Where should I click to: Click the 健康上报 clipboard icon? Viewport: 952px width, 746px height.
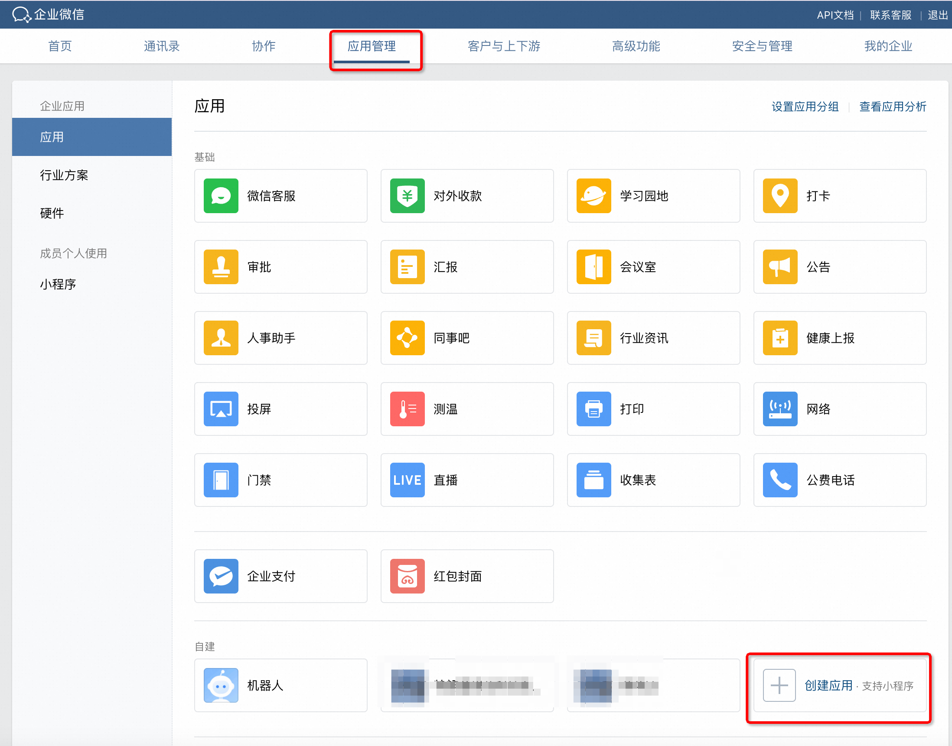[780, 338]
